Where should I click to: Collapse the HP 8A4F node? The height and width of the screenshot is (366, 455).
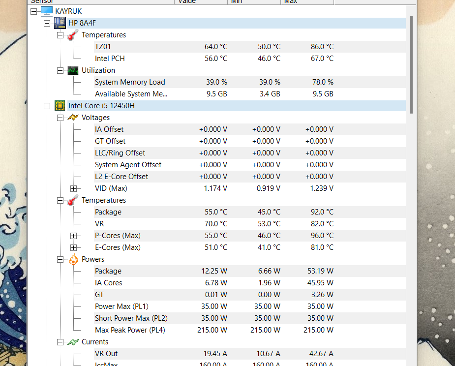[47, 23]
